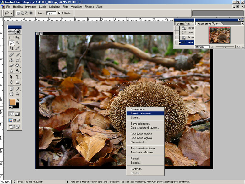Toggle history snapshot box beside first Lazo
245x184 pixels.
(177, 33)
